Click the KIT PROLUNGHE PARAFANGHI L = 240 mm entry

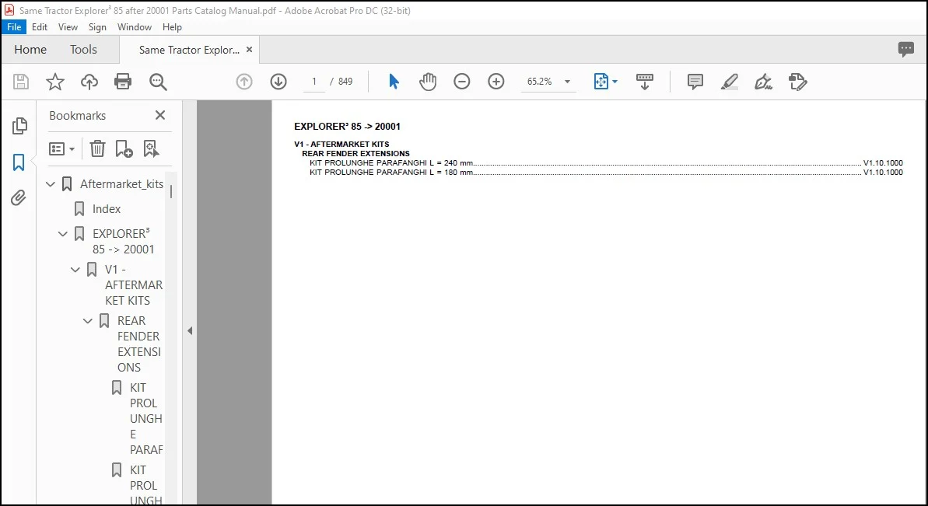(606, 163)
